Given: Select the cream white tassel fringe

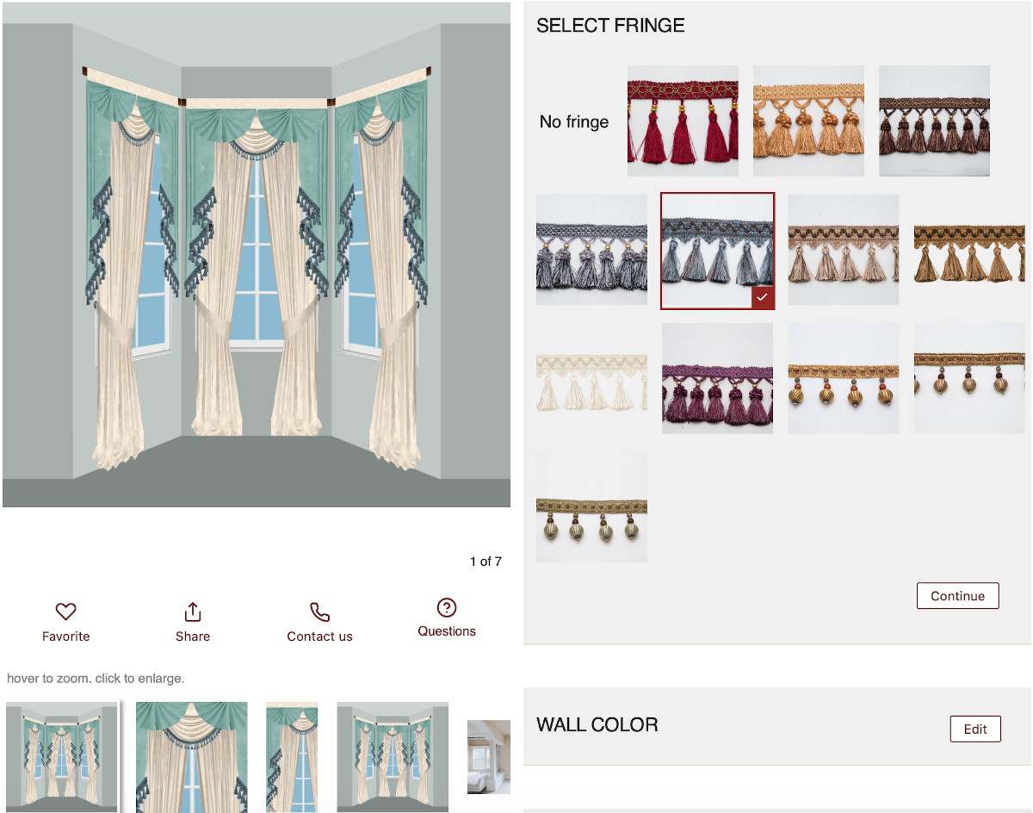Looking at the screenshot, I should point(591,378).
